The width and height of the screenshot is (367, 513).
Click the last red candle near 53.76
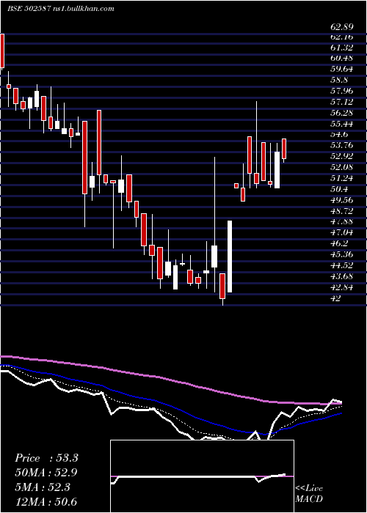tap(284, 149)
